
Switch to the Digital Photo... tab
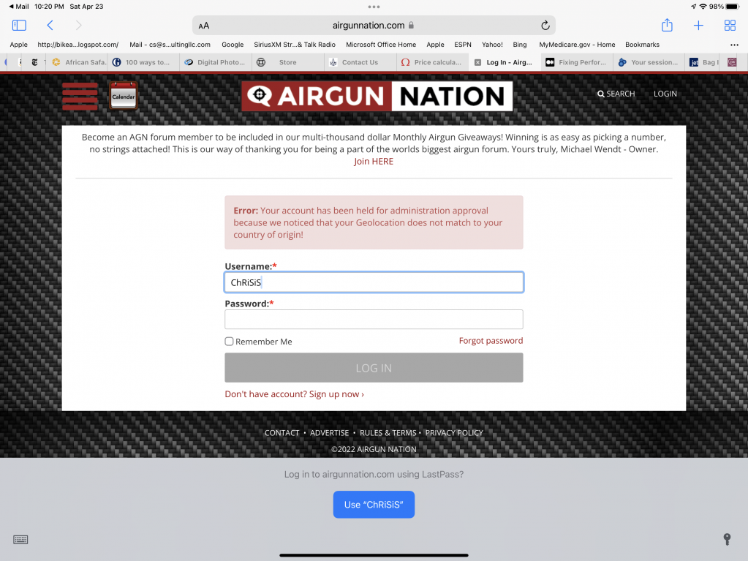(x=216, y=62)
